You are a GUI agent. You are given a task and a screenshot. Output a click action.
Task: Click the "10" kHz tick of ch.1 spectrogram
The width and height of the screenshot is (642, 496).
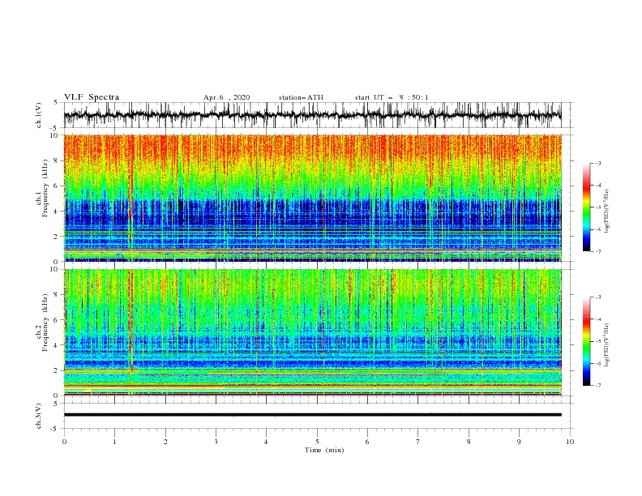54,135
